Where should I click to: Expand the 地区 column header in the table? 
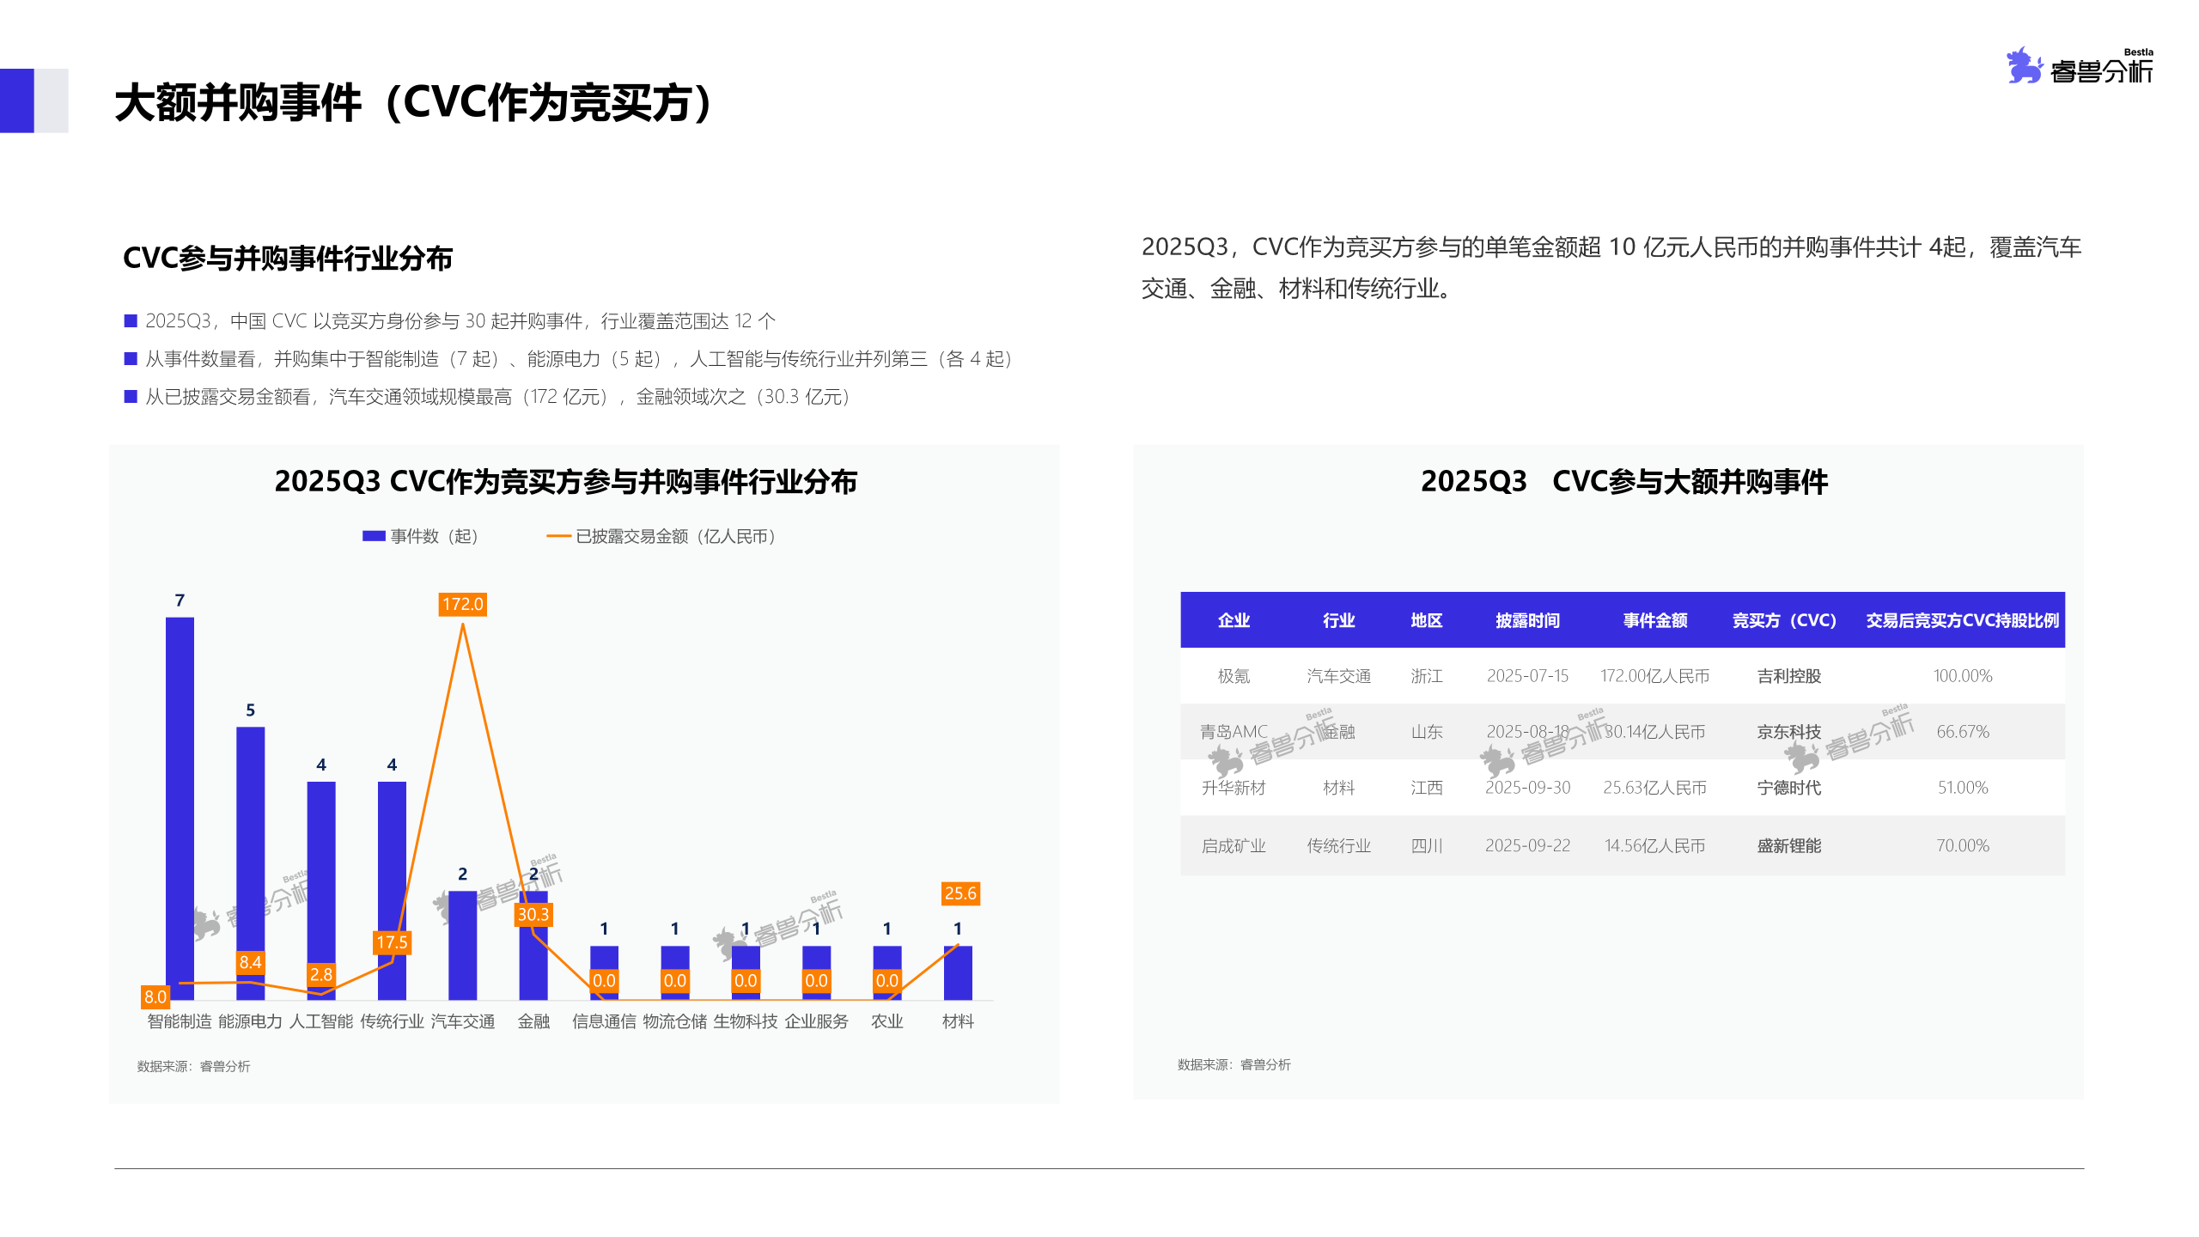(1427, 621)
